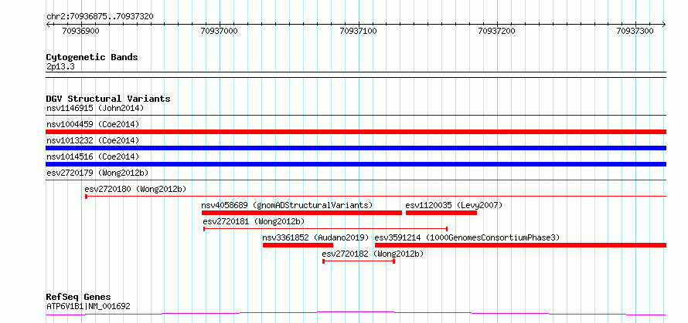Click the nsv1013232 (Coe2014) label
This screenshot has width=688, height=323.
93,140
